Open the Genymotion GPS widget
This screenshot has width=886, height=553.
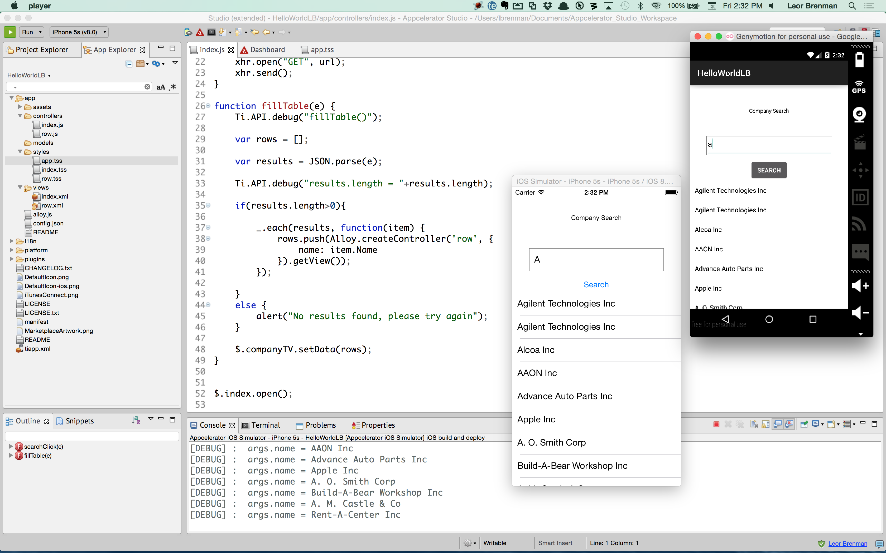click(859, 87)
